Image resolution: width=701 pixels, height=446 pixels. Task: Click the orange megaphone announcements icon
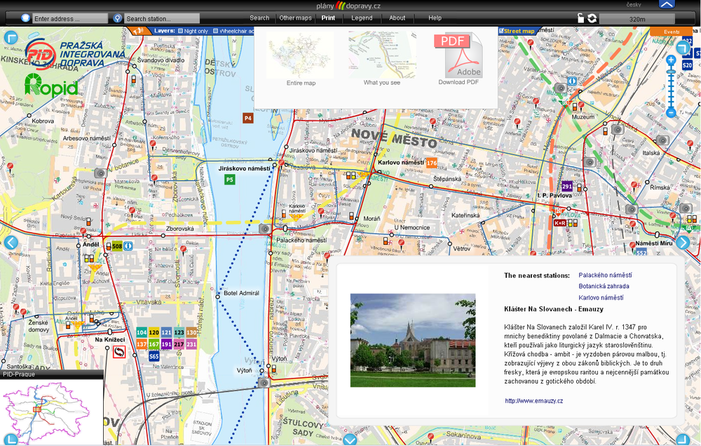tap(138, 31)
